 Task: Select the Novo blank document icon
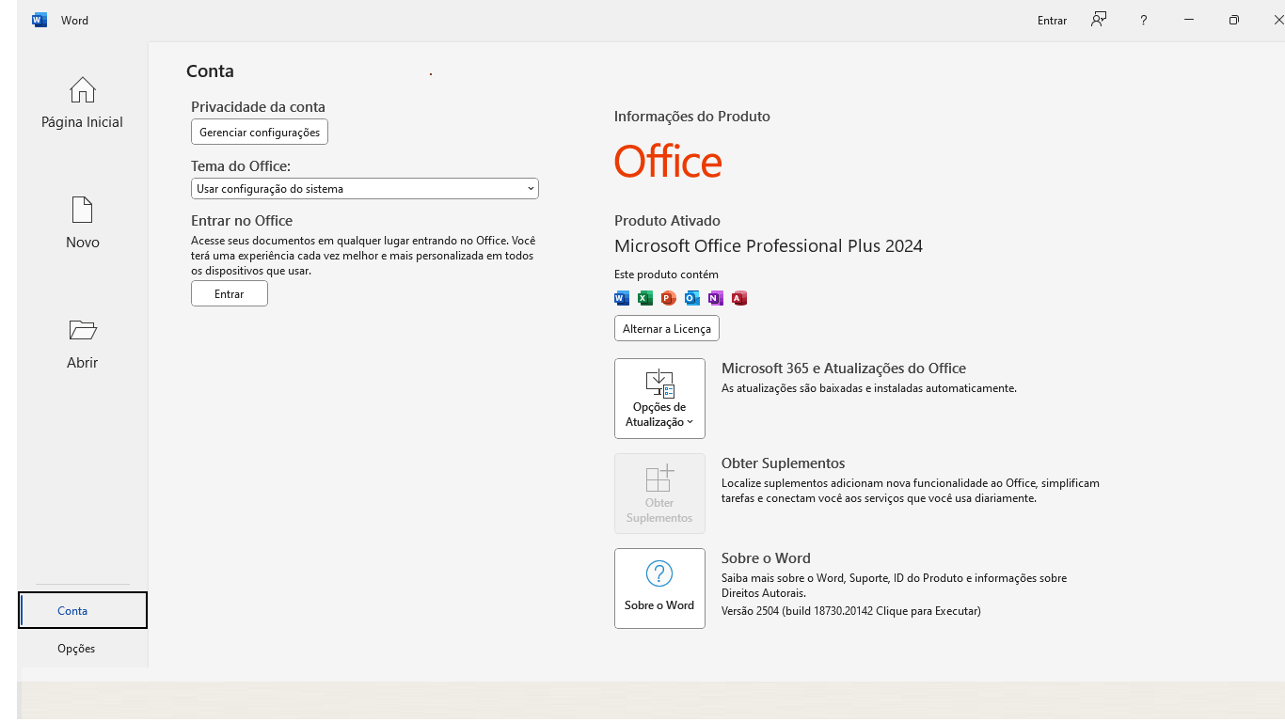[83, 210]
